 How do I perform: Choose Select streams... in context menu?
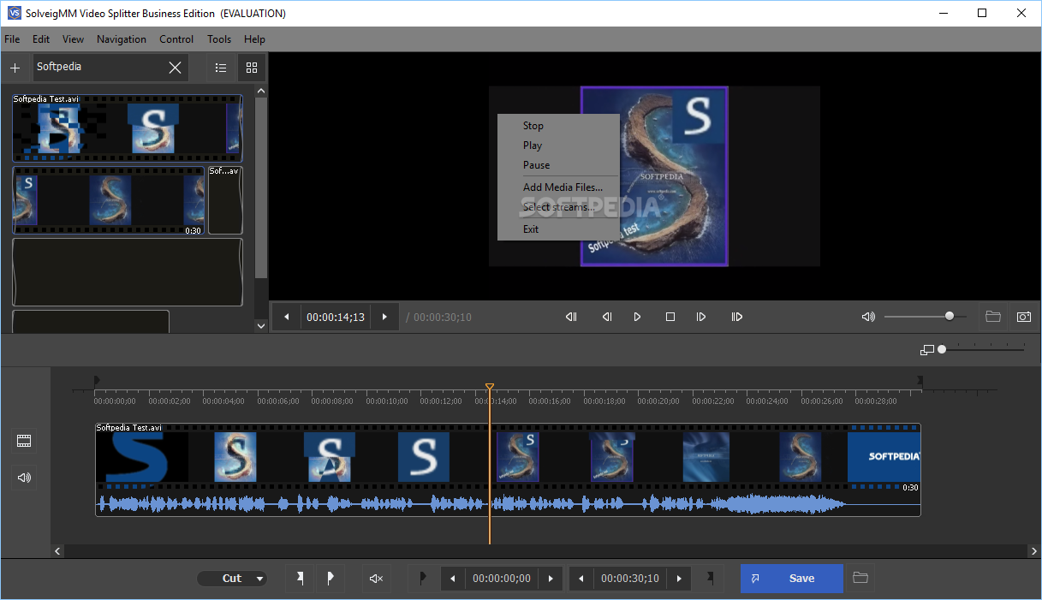pos(558,207)
